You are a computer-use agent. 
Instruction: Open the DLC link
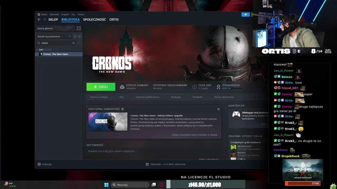coord(122,97)
